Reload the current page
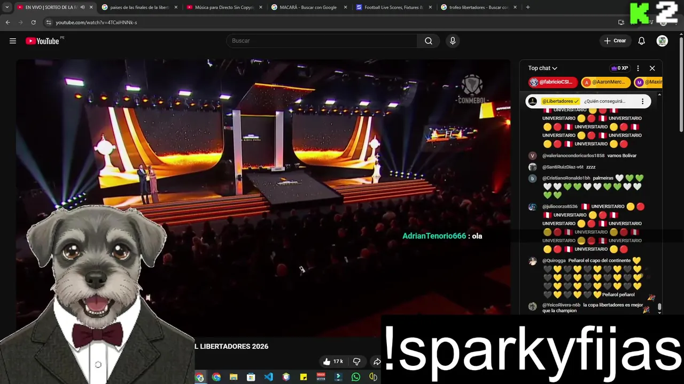Viewport: 684px width, 384px height. (x=33, y=22)
